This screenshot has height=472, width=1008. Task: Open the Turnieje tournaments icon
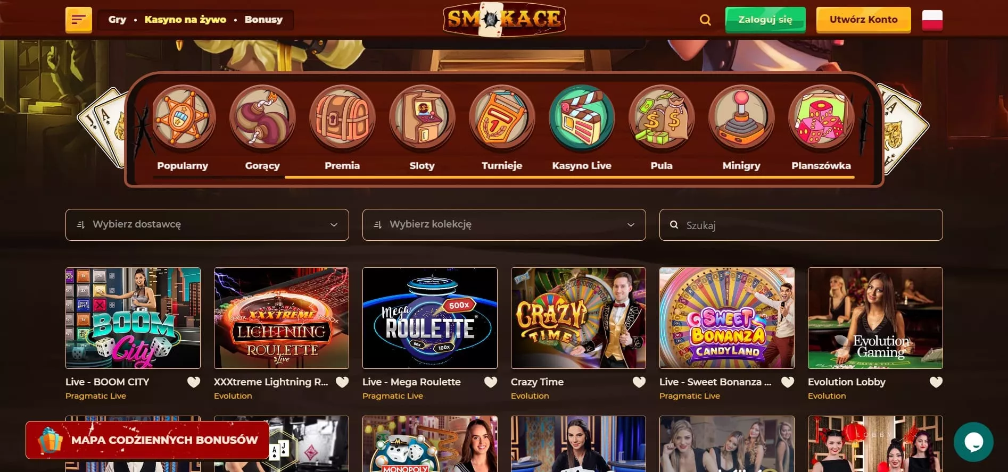click(502, 118)
